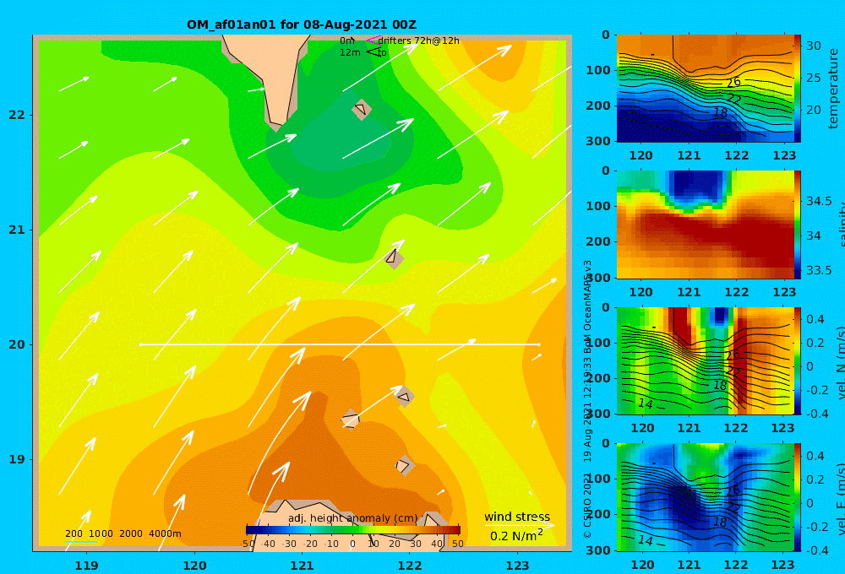This screenshot has width=845, height=574.
Task: Click the '50' maximum tick on height colorbar
Action: [457, 544]
